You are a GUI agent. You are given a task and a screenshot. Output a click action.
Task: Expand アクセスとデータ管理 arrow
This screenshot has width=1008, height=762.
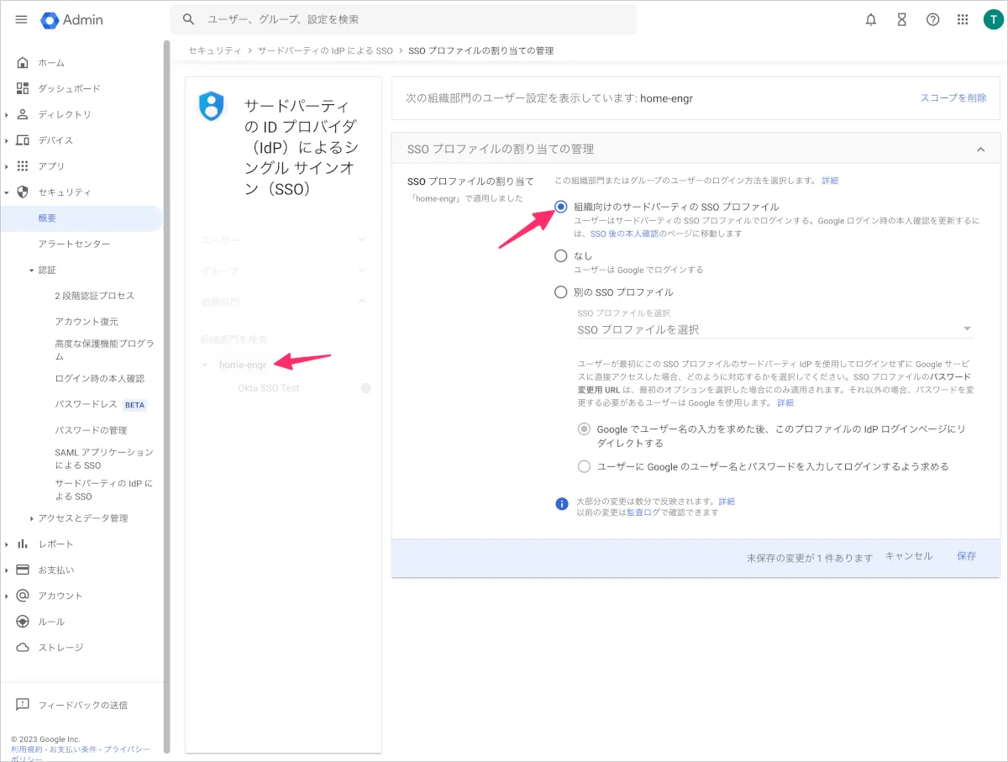[31, 518]
